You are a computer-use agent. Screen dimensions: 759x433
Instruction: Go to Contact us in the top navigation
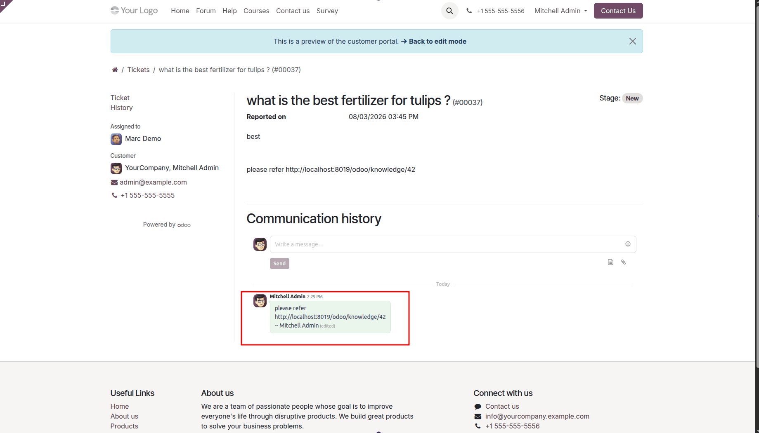pos(293,11)
